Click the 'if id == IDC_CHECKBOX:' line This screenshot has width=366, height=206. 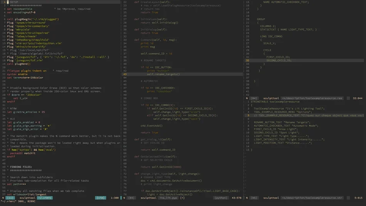[158, 88]
